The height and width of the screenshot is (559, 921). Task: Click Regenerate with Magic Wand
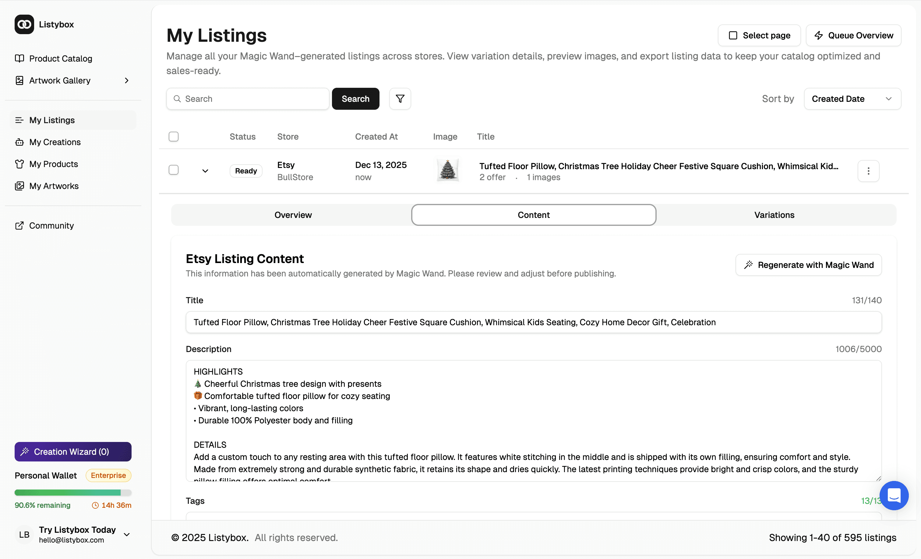tap(808, 265)
